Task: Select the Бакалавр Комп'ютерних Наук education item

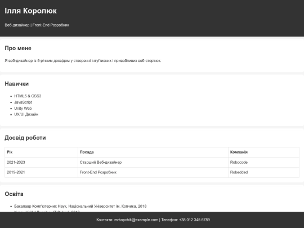Action: pyautogui.click(x=81, y=206)
